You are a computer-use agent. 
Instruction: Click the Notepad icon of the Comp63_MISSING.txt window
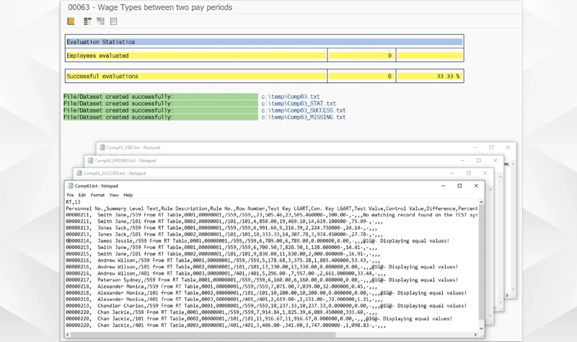click(x=90, y=160)
